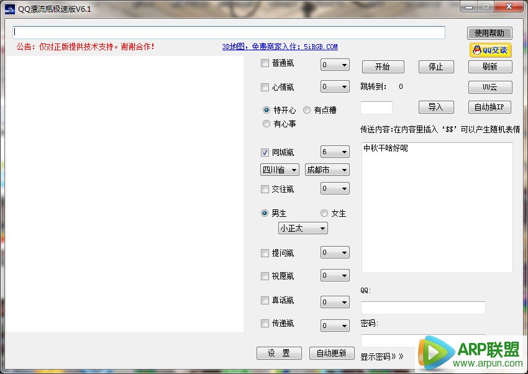Click the large blank list panel
Screen dimensions: 528x374
[x=125, y=194]
